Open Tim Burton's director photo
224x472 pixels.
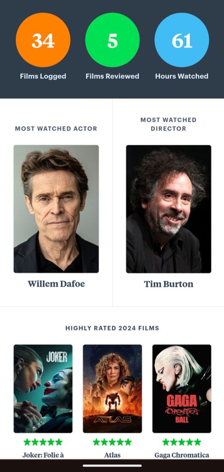point(168,209)
